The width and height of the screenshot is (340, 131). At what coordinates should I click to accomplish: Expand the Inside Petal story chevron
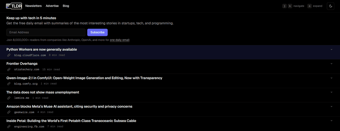[331, 121]
